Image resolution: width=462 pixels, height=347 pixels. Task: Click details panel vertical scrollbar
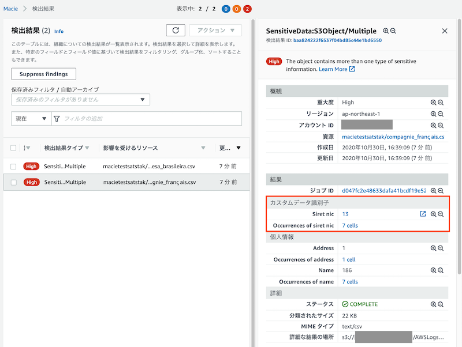[459, 147]
